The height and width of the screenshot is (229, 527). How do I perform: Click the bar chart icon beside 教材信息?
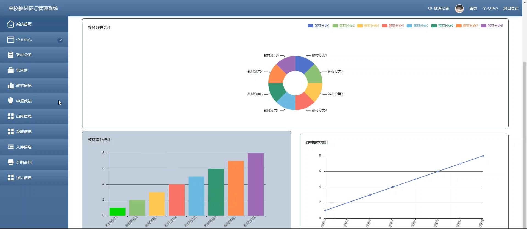click(10, 86)
